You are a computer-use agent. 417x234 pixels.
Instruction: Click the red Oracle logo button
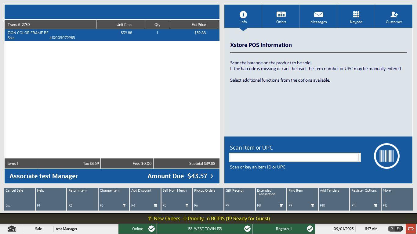coord(411,229)
